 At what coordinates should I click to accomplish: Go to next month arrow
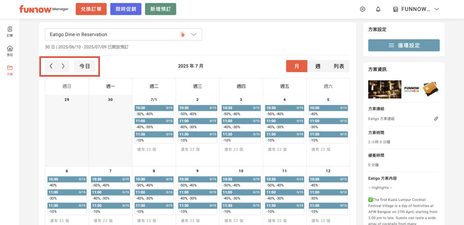click(x=63, y=66)
